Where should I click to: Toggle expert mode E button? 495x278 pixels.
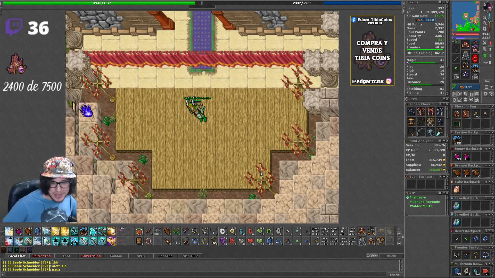(491, 55)
